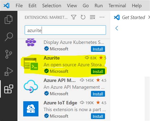Select the Azurite extension title
Viewport: 150px width, 121px height.
52,58
